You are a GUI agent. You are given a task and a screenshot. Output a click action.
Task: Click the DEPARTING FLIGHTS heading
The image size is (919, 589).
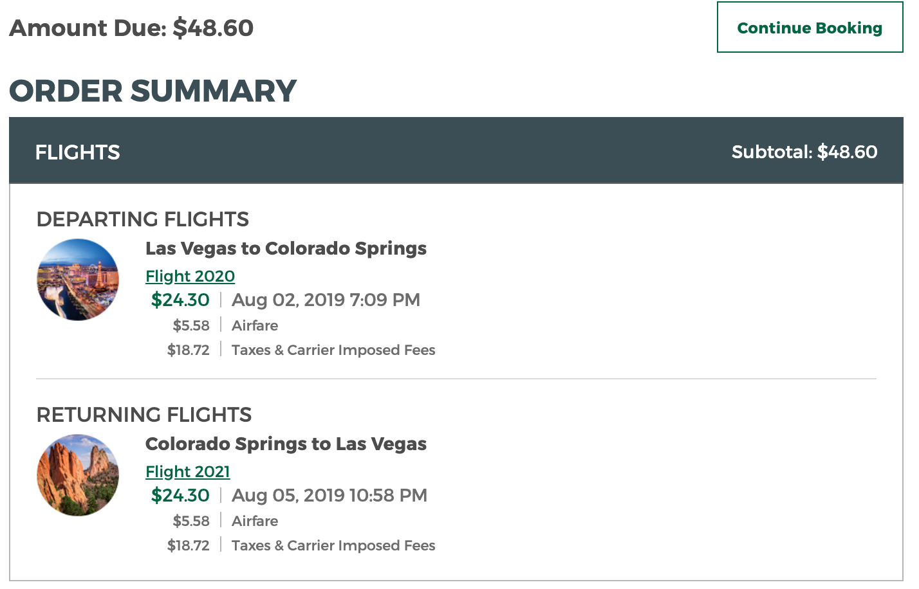click(142, 219)
